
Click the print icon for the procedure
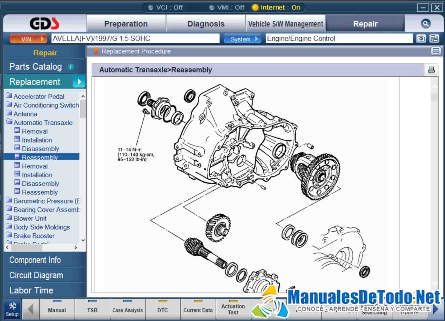(x=431, y=70)
